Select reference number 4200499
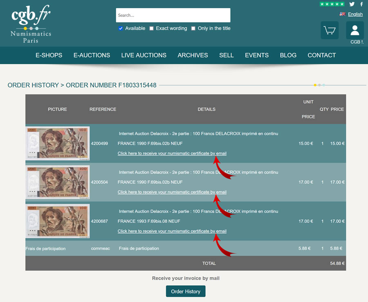 click(x=99, y=143)
